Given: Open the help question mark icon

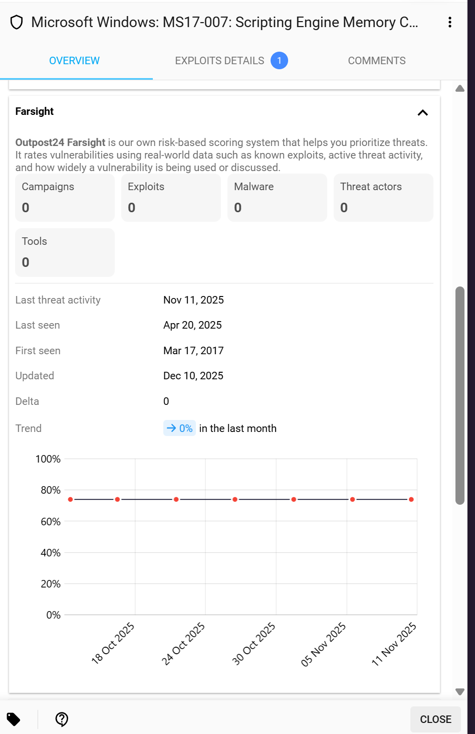Looking at the screenshot, I should click(62, 719).
